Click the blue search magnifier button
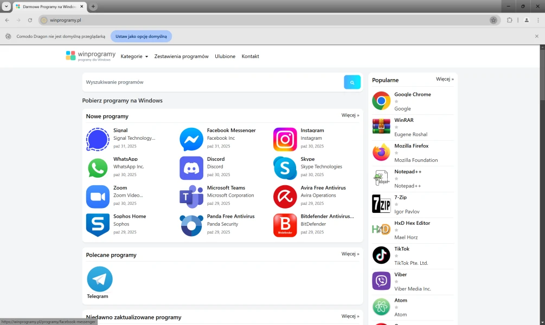The width and height of the screenshot is (545, 325). pos(352,82)
